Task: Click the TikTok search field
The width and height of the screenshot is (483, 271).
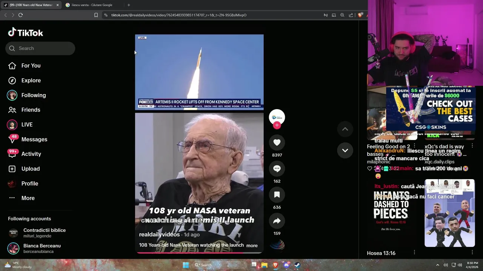Action: [x=40, y=48]
